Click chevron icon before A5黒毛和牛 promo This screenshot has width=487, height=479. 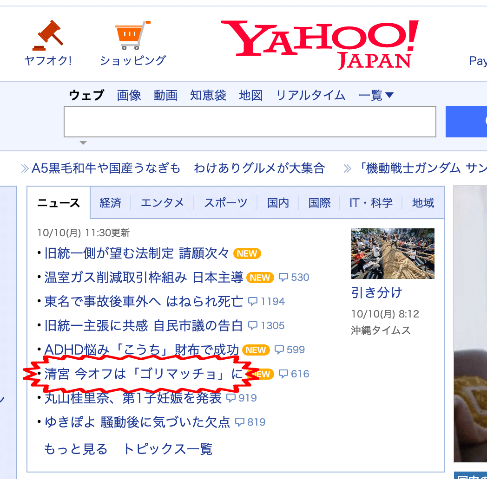click(25, 168)
